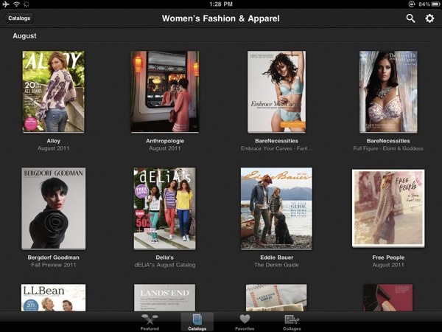This screenshot has height=332, width=442.
Task: Open the L.L.Bean catalog cover
Action: tap(53, 297)
